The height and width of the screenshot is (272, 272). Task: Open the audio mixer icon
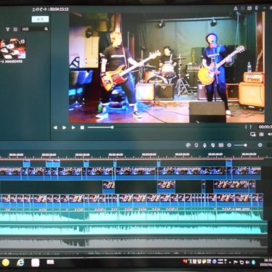coord(213,145)
